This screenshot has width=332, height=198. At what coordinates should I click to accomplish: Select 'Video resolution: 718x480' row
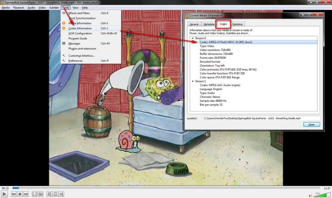click(215, 50)
